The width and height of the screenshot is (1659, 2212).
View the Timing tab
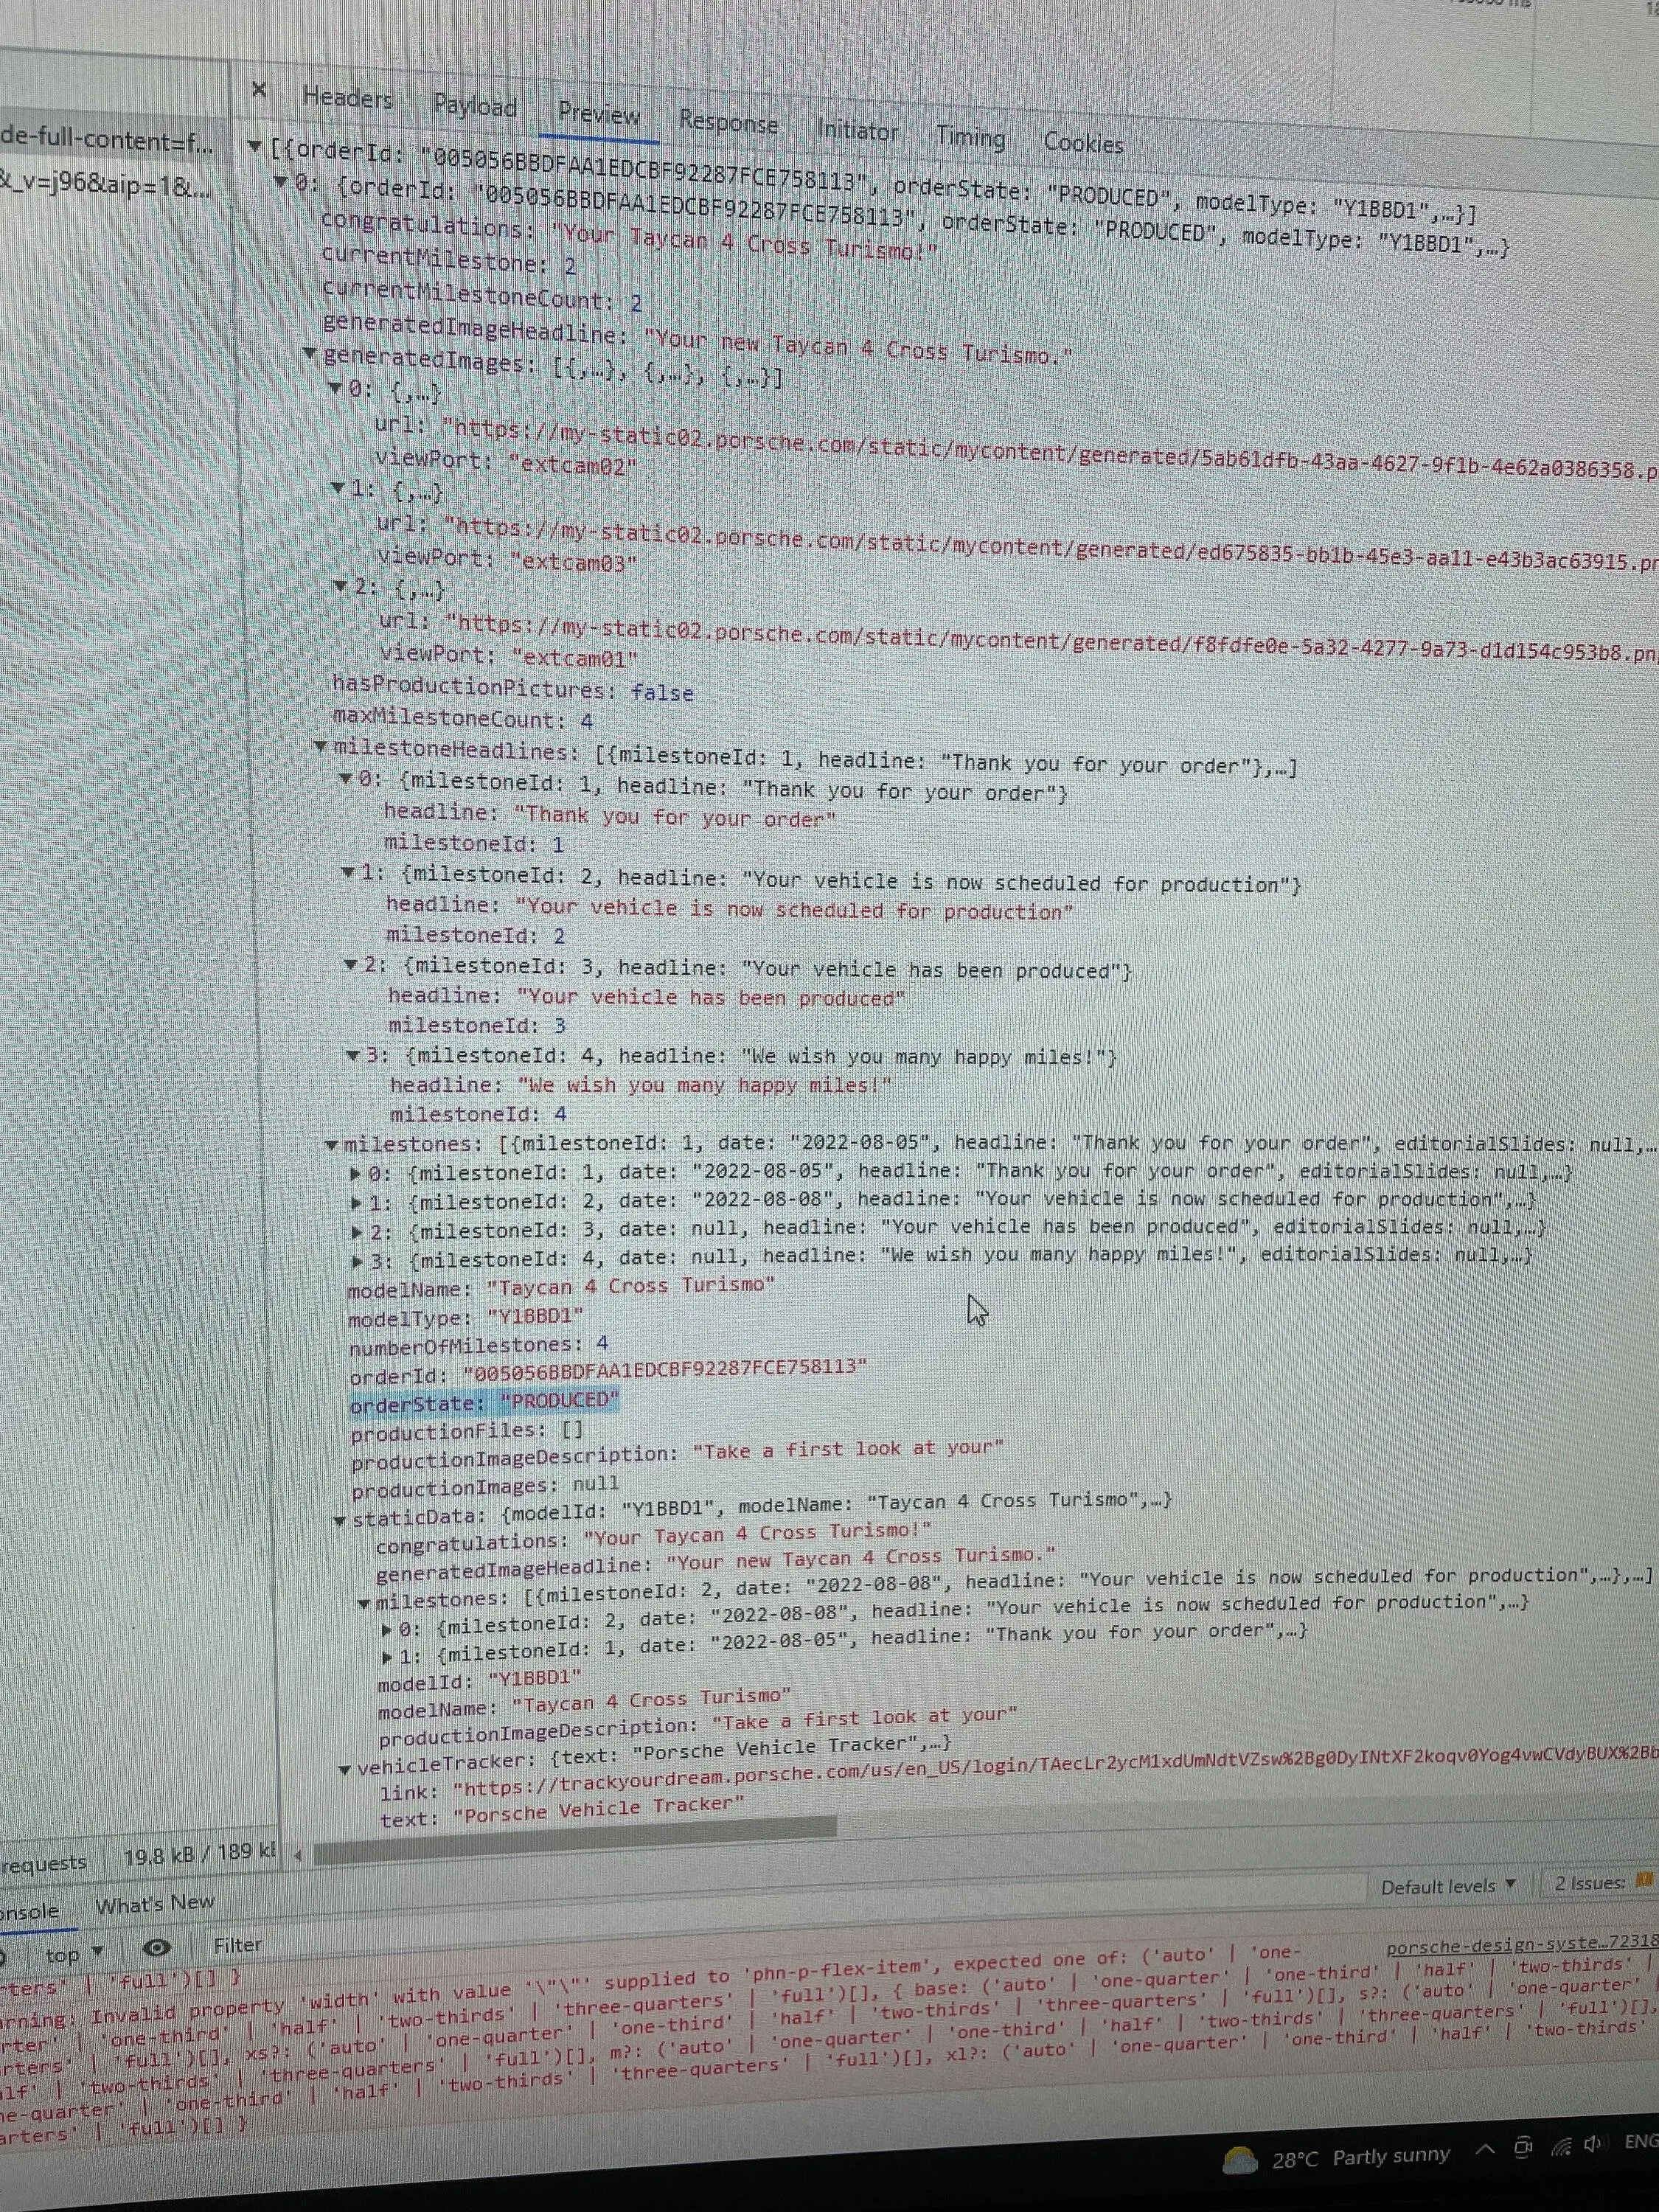970,137
